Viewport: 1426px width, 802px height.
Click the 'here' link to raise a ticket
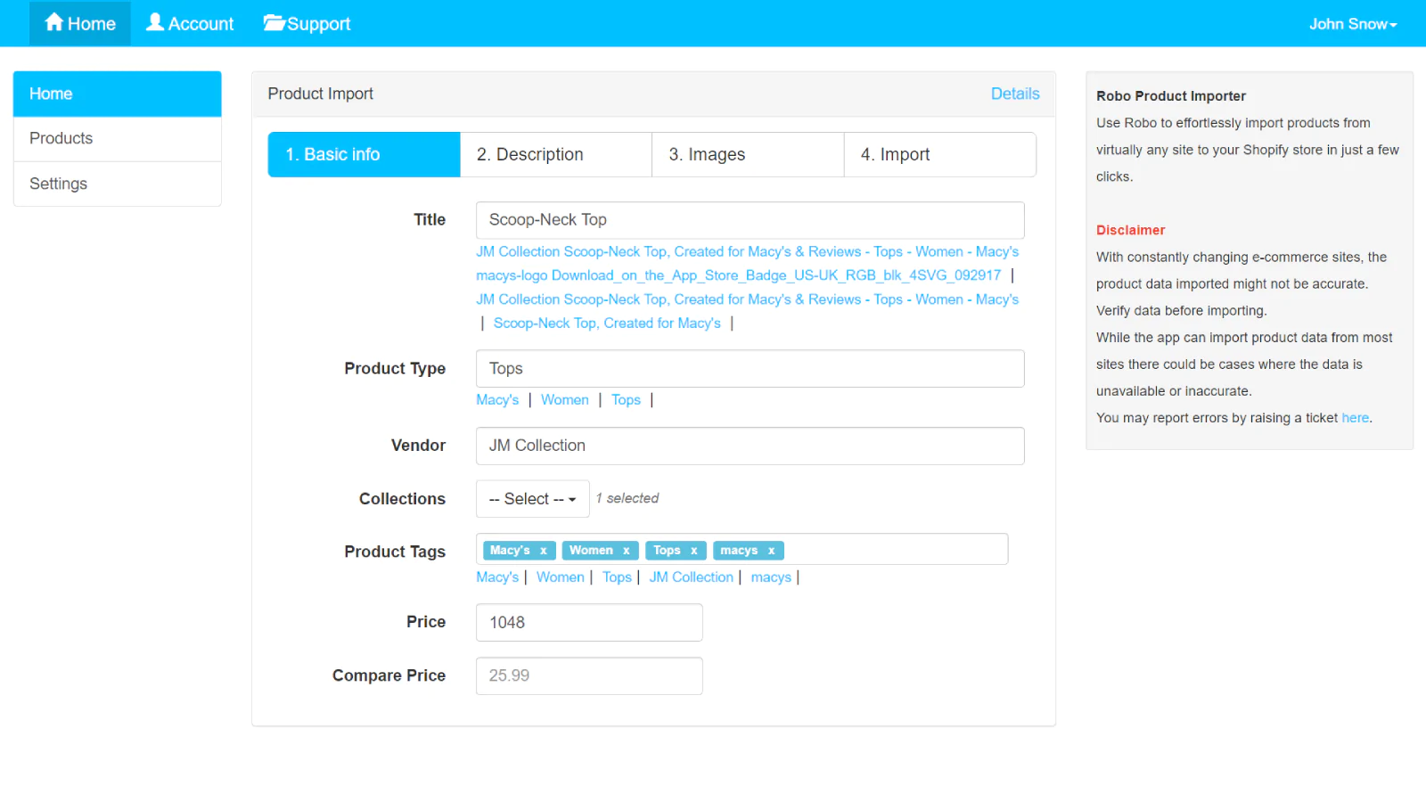[x=1355, y=418]
